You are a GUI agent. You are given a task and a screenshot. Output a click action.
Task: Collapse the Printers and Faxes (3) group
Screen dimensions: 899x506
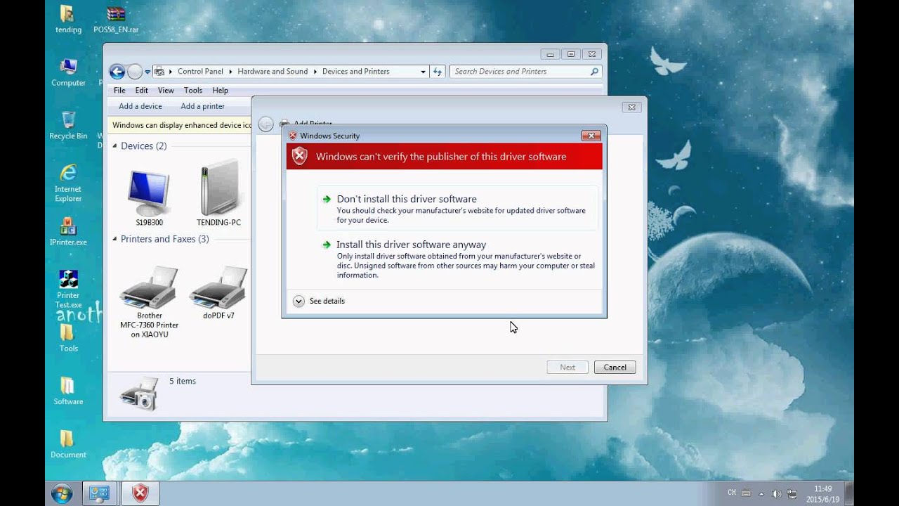tap(114, 239)
